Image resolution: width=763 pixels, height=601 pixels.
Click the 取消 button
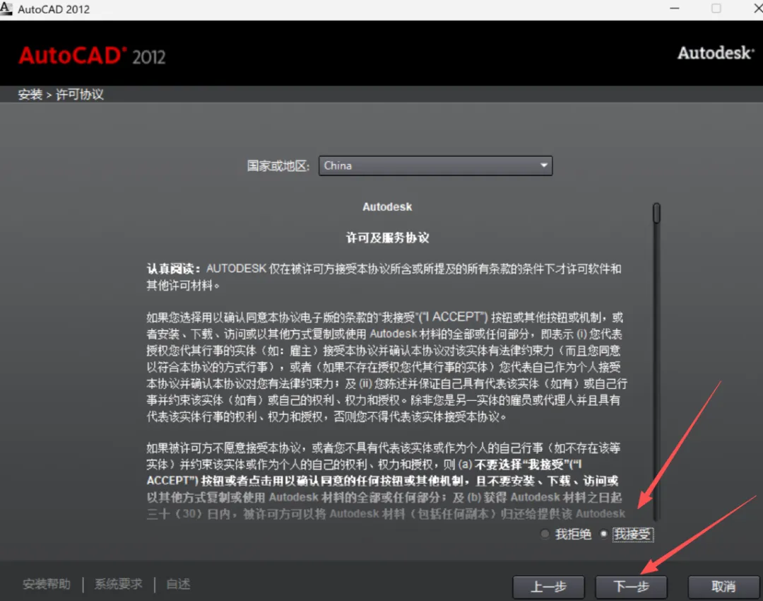point(723,587)
